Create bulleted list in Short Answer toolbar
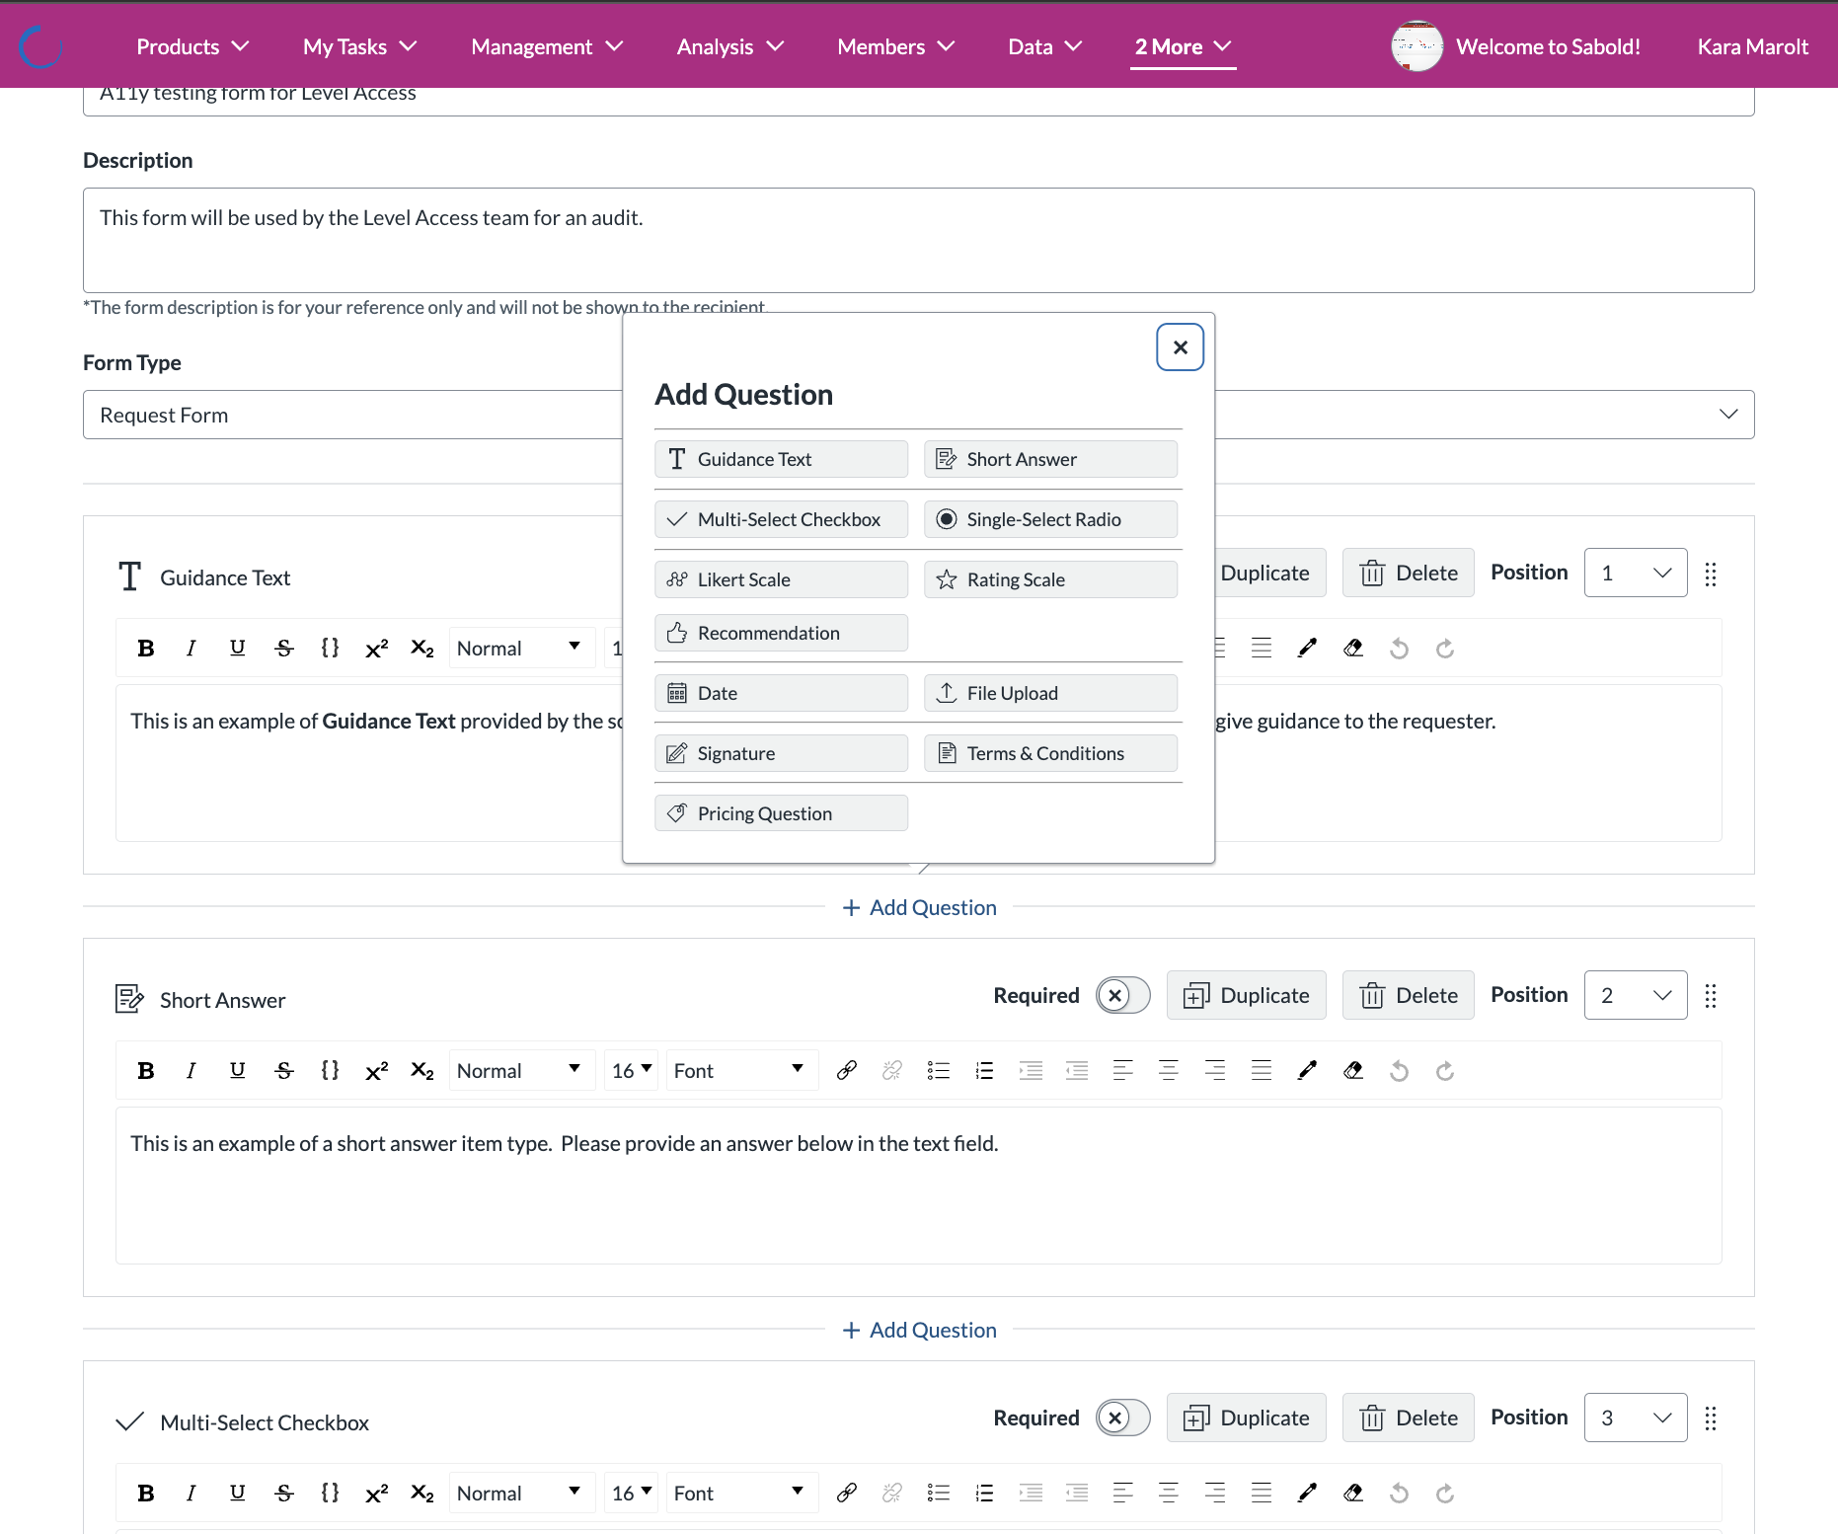 (939, 1071)
